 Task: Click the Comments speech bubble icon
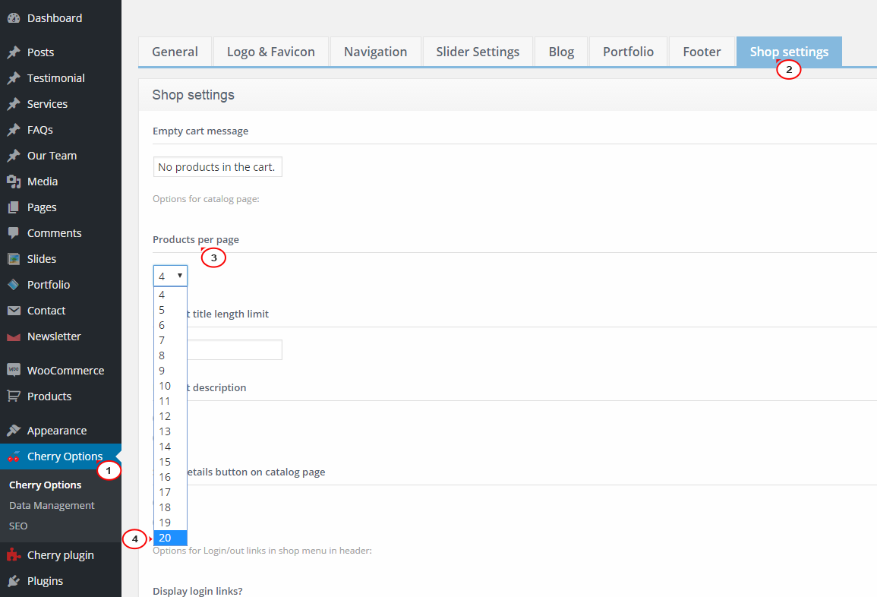(14, 232)
